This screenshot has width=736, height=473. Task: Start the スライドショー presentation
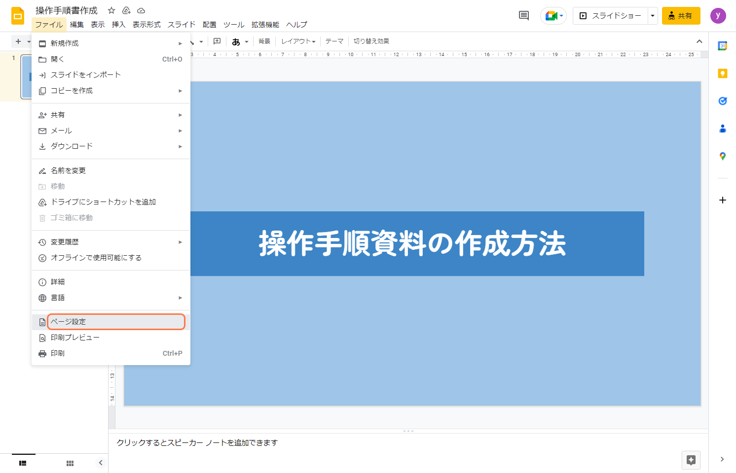610,16
